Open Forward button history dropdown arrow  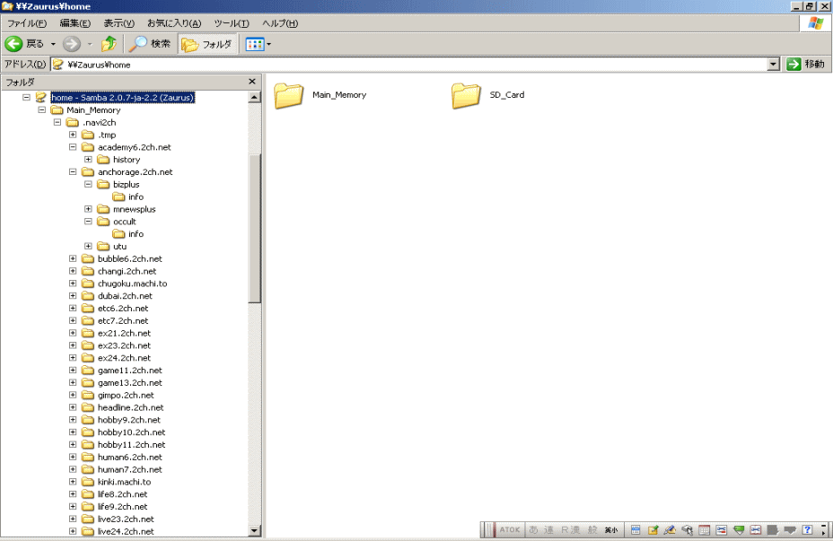(x=90, y=44)
